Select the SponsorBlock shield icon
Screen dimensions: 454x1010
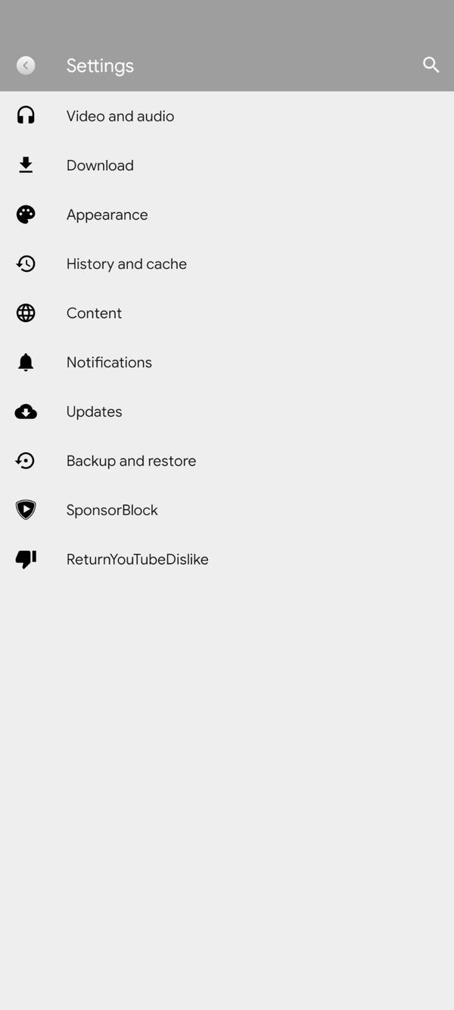coord(26,509)
